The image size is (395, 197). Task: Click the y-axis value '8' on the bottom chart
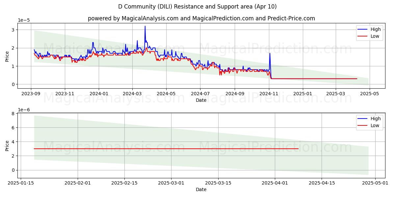[13, 113]
